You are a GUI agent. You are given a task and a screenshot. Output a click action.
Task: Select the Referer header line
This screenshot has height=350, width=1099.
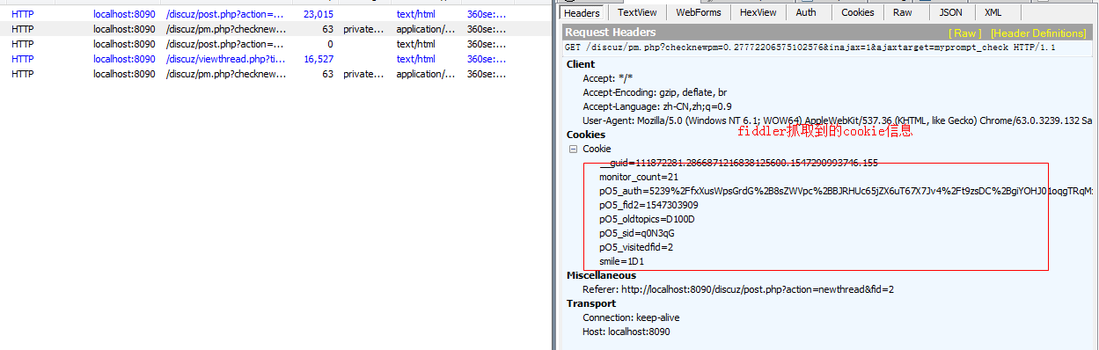tap(738, 289)
